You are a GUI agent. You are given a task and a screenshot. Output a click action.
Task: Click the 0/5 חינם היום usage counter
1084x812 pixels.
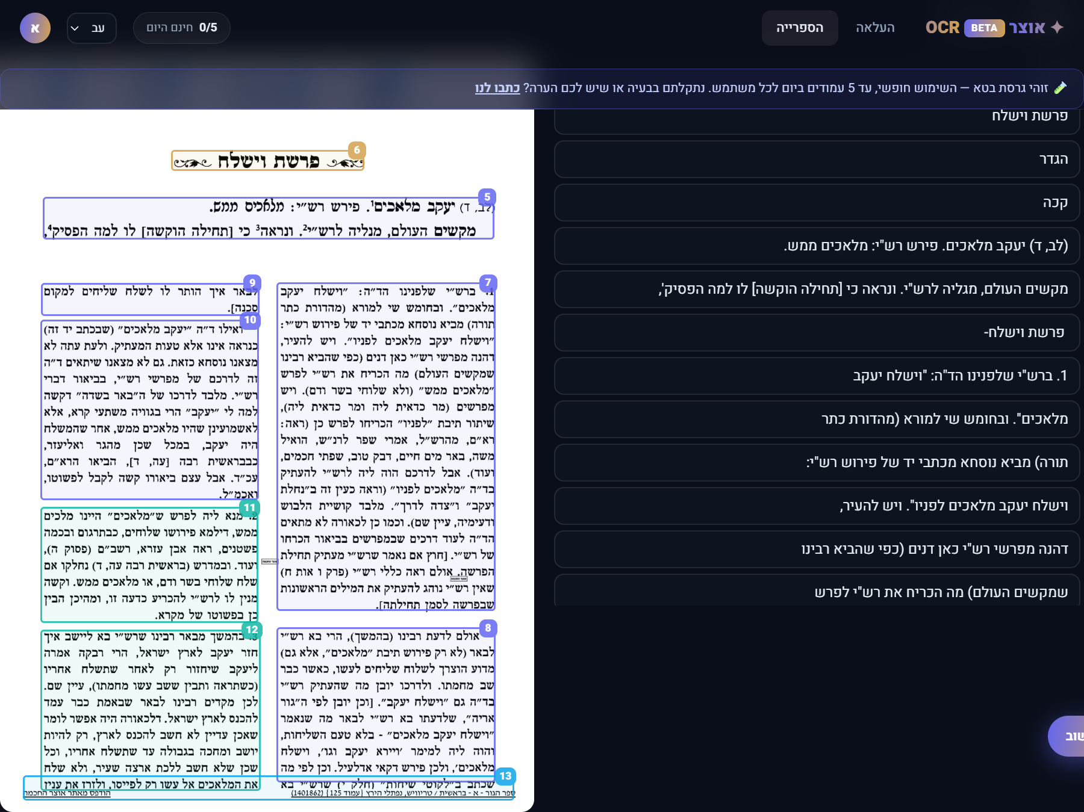click(x=182, y=28)
